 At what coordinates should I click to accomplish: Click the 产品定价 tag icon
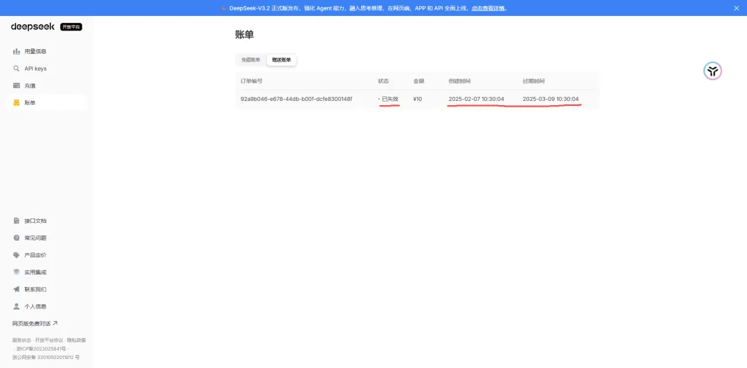(16, 255)
